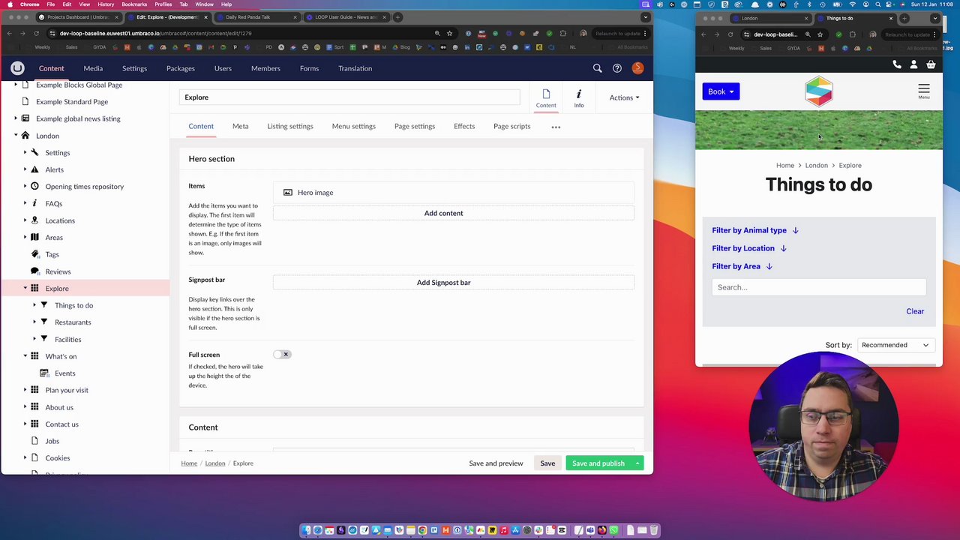Image resolution: width=960 pixels, height=540 pixels.
Task: Open the Members section
Action: point(265,68)
